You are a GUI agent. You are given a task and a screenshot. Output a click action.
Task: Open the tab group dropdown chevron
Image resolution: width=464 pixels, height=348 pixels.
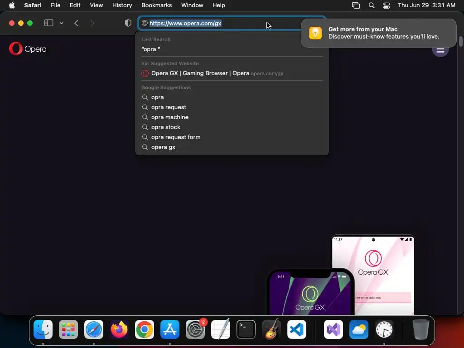(x=61, y=23)
